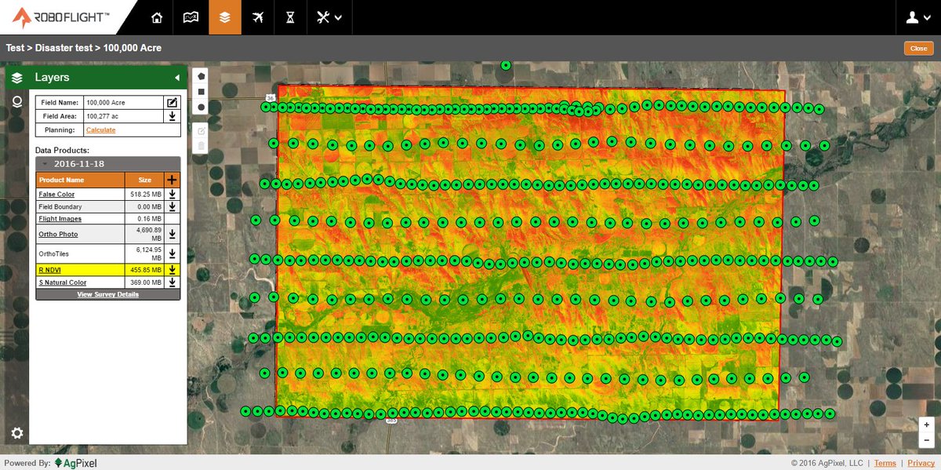Open the map view icon in navbar

(191, 17)
